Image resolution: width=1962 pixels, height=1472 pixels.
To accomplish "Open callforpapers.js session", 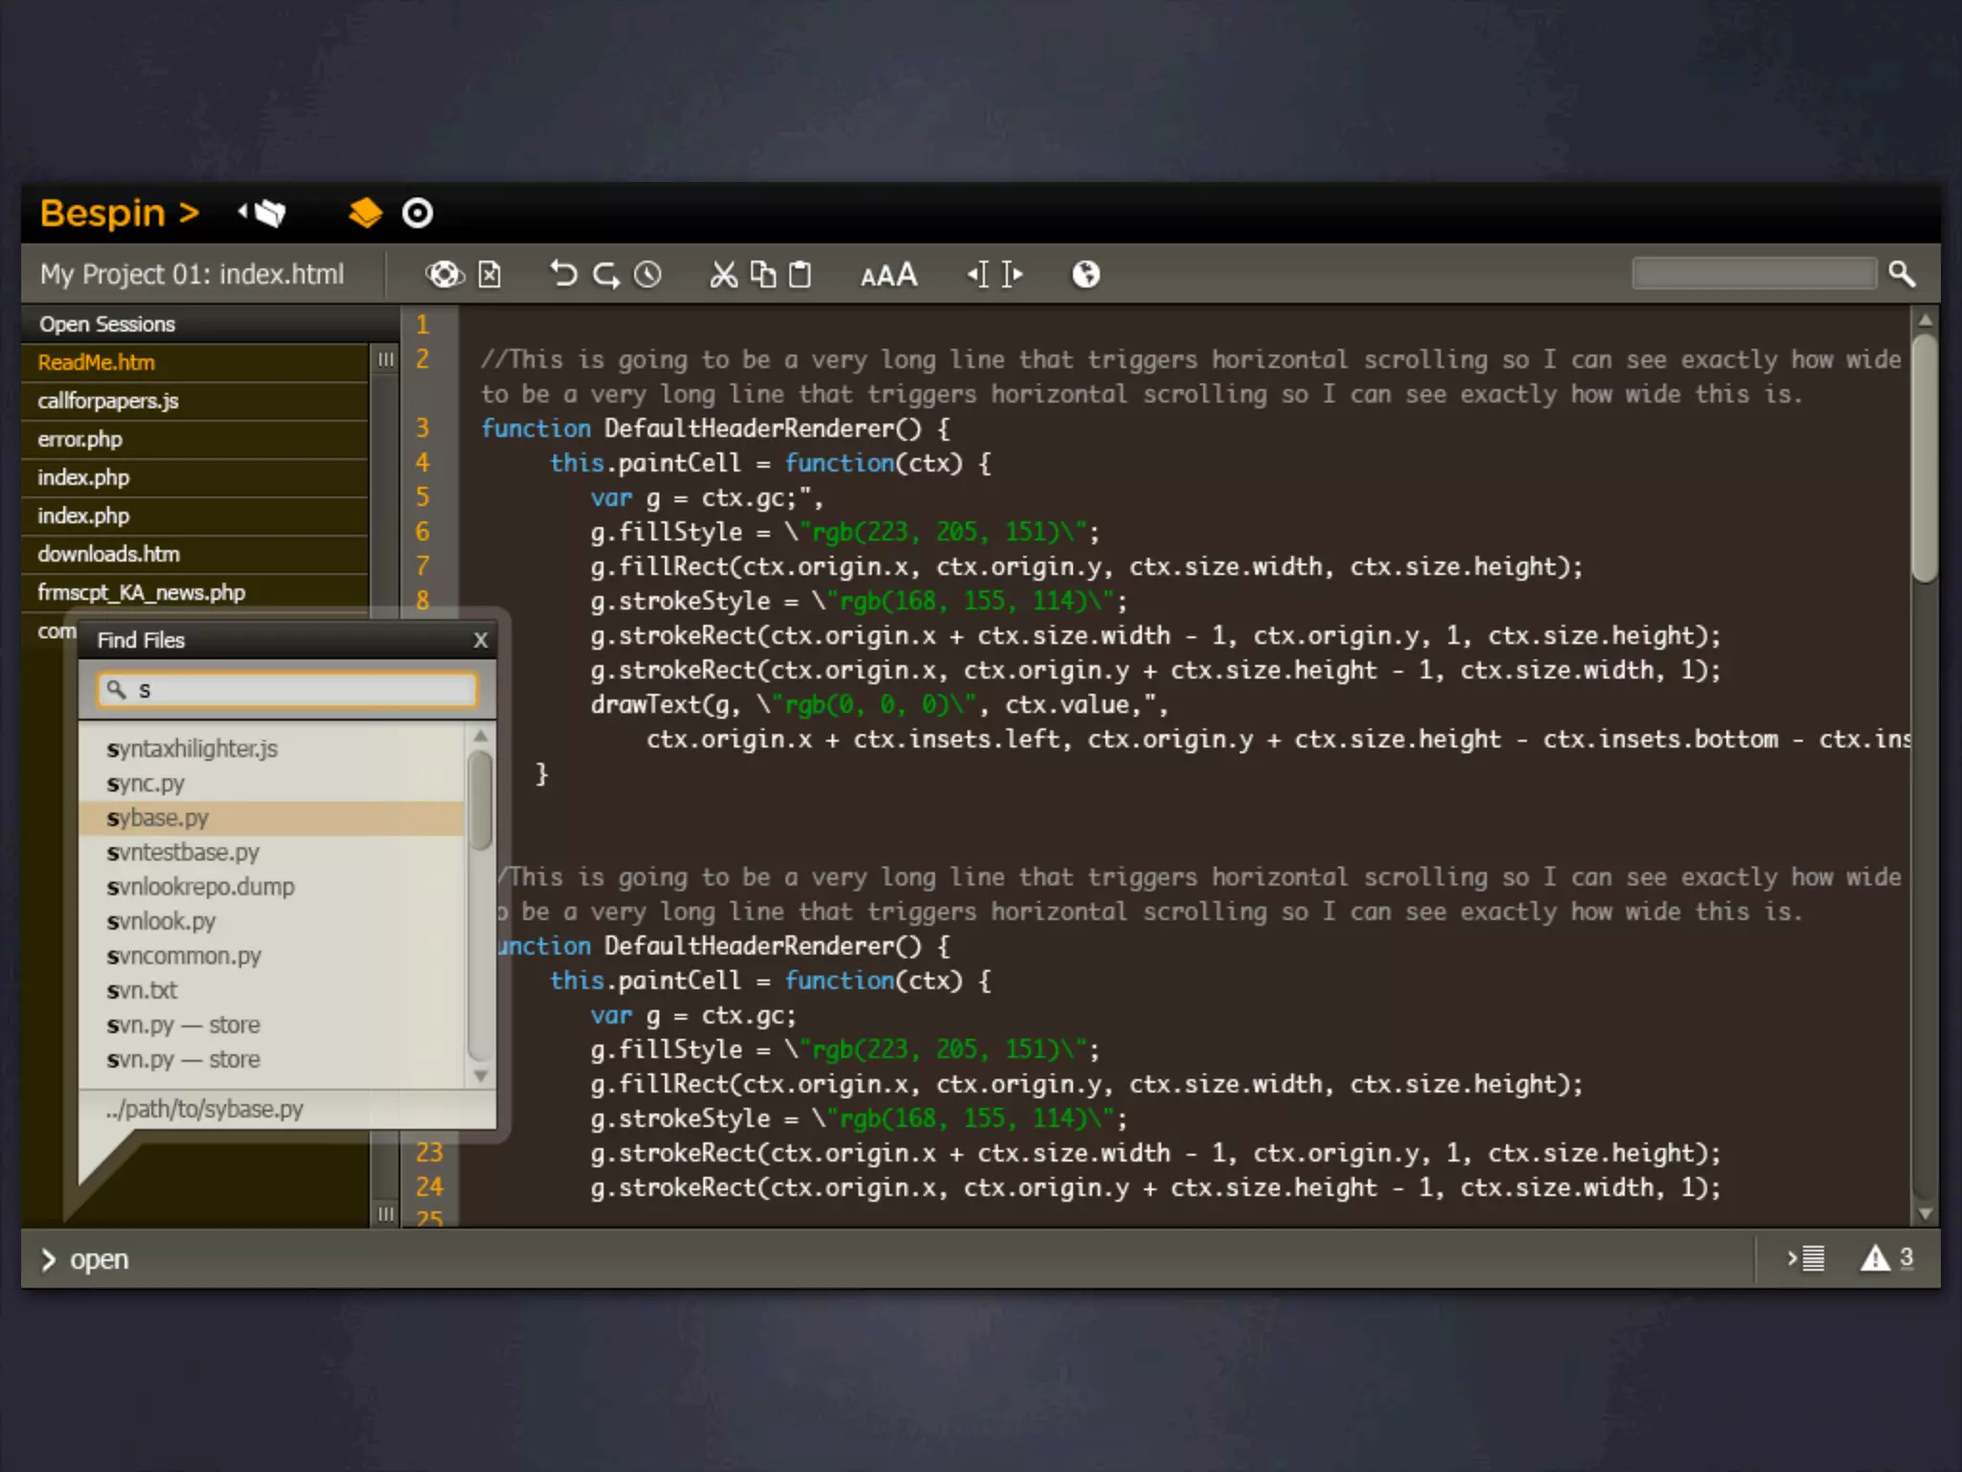I will pos(108,402).
